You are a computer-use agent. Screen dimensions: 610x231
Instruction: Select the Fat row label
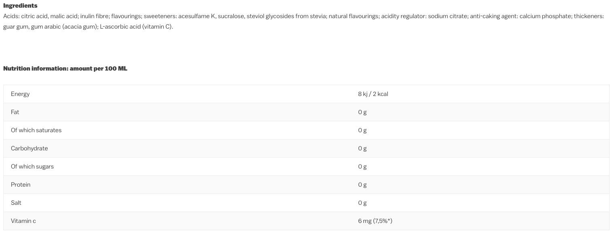15,112
